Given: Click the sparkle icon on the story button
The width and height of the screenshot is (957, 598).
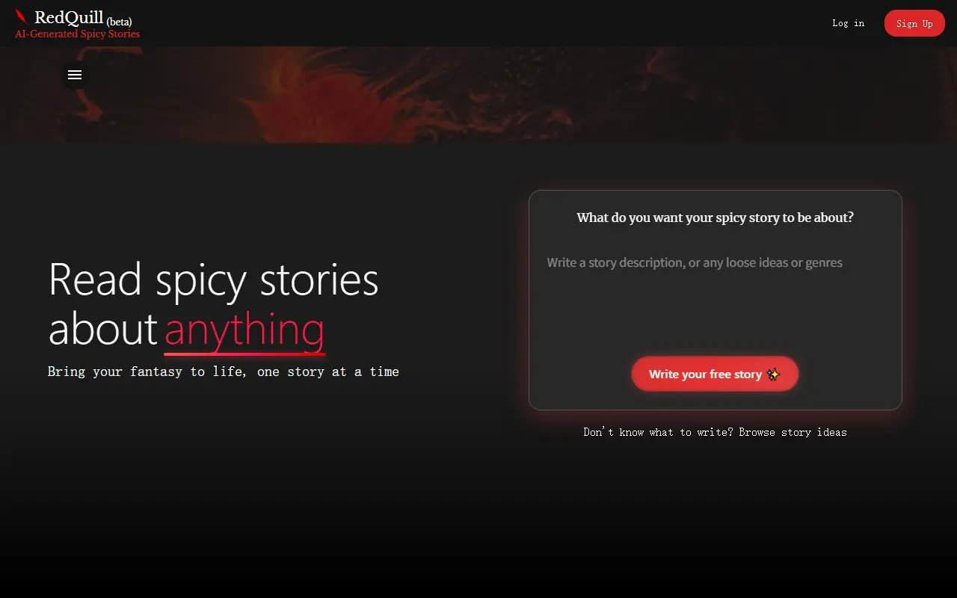Looking at the screenshot, I should click(774, 374).
